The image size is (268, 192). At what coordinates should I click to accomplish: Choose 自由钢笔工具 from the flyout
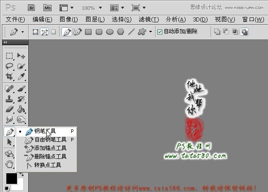pos(46,140)
